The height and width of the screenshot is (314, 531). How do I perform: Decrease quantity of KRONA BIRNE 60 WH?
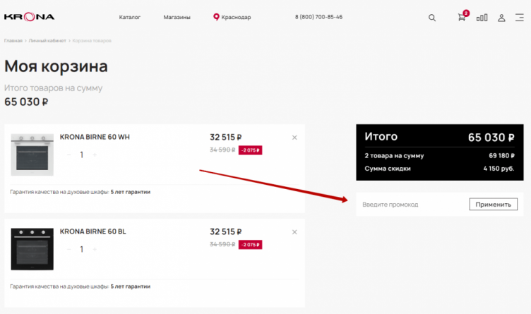pos(68,155)
